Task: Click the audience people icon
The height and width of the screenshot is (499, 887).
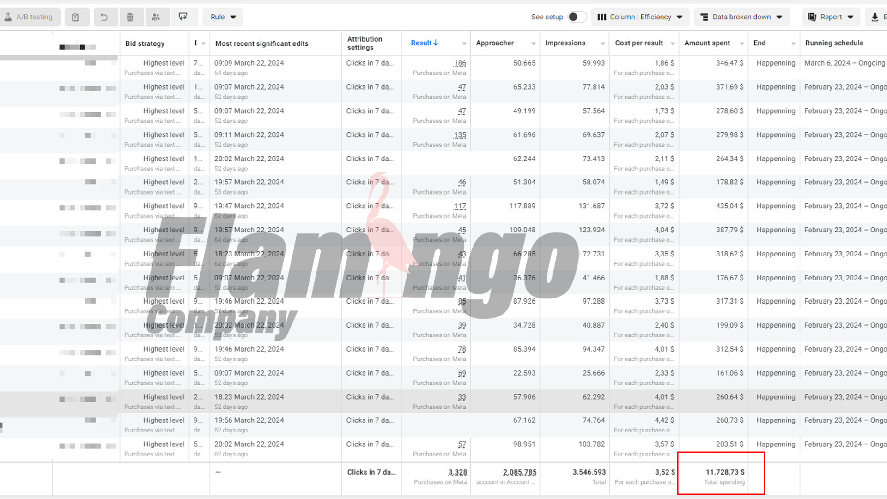Action: pos(156,17)
